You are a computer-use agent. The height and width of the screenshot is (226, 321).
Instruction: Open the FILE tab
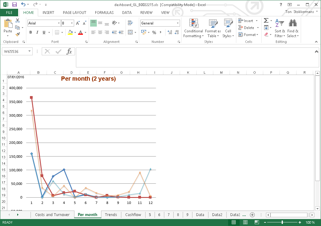click(9, 12)
